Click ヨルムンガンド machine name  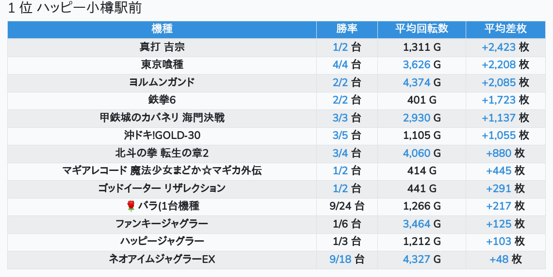click(162, 82)
